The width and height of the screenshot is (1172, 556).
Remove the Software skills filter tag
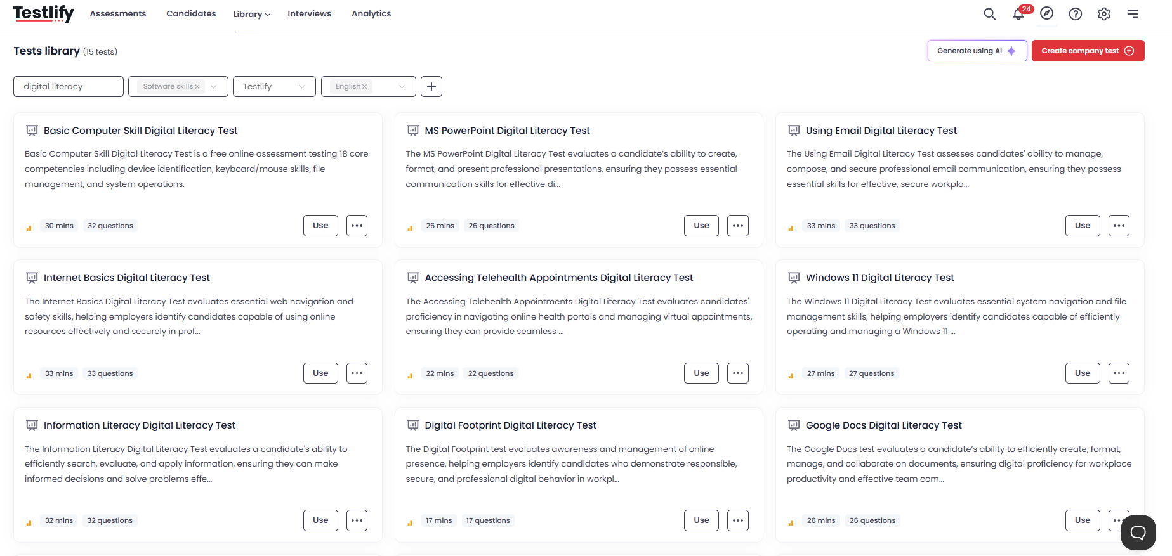197,87
